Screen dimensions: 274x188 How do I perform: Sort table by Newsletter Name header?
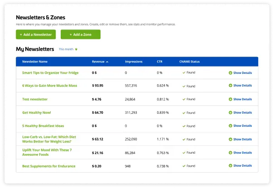click(x=35, y=62)
